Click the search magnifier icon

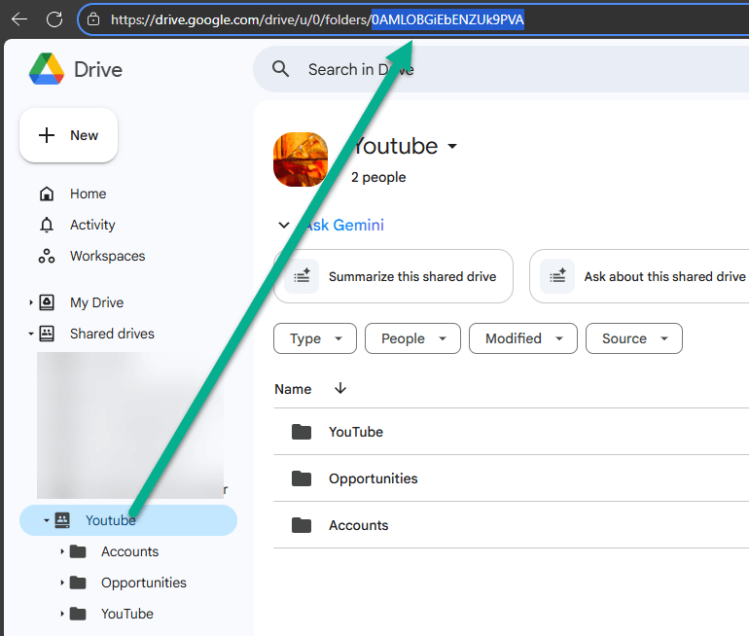(280, 69)
